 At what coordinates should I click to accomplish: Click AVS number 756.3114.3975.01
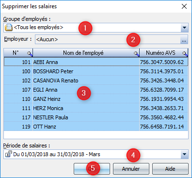tap(162, 71)
